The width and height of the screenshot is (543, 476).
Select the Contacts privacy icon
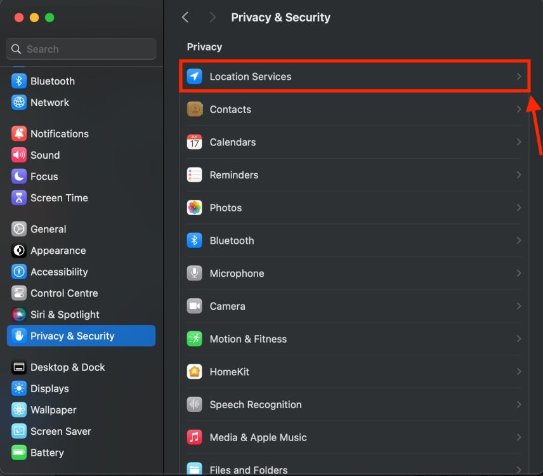coord(195,109)
